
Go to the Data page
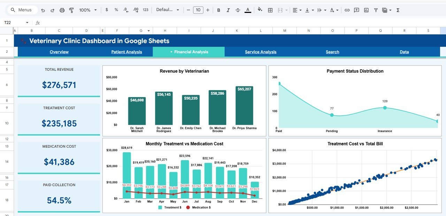click(x=404, y=52)
